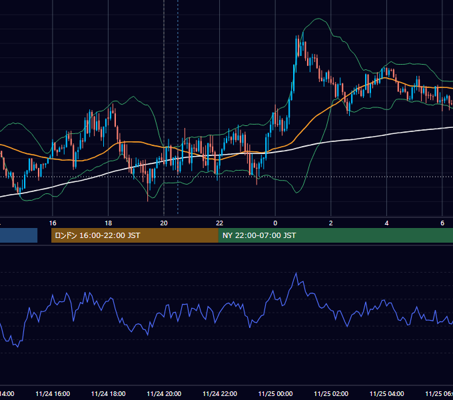Click the highest peak of the blue oscillator line

pyautogui.click(x=296, y=273)
